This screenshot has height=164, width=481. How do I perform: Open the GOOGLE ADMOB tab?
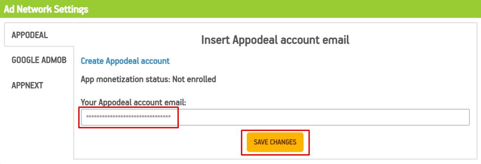pyautogui.click(x=38, y=60)
